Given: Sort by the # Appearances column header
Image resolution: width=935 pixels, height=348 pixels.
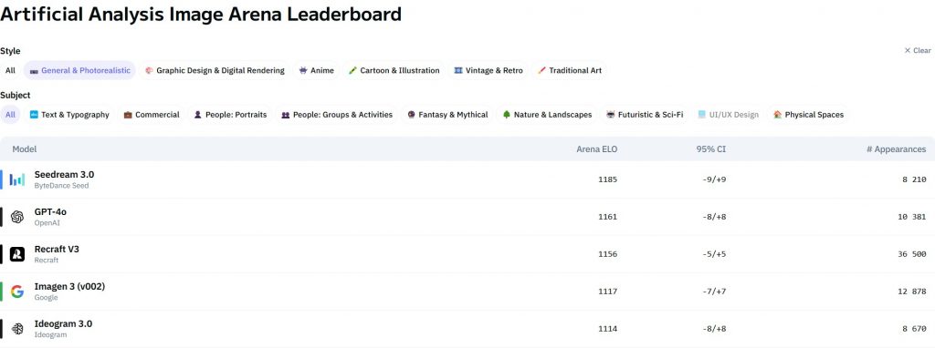Looking at the screenshot, I should click(897, 149).
